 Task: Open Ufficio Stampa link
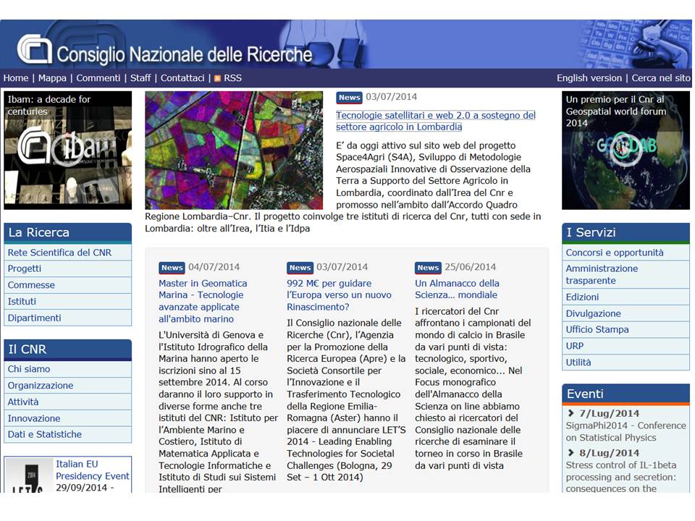click(625, 330)
